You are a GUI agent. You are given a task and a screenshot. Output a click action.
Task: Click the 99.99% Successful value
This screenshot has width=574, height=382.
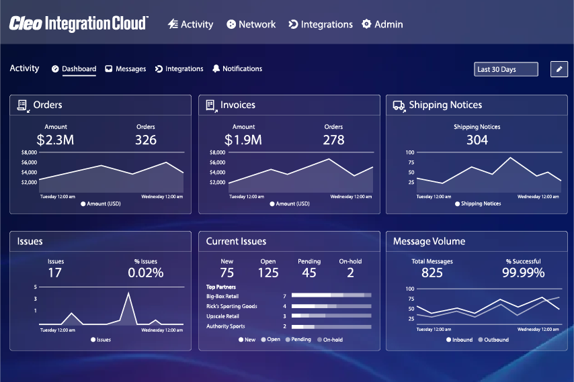tap(523, 273)
